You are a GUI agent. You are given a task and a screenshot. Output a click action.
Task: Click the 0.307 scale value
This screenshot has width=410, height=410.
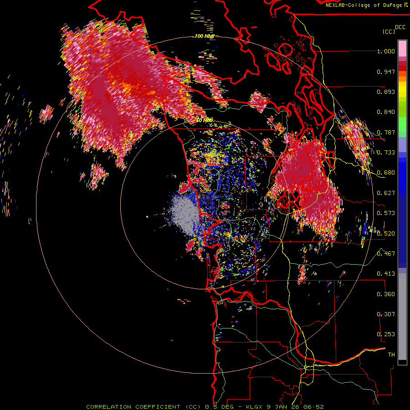tap(386, 314)
